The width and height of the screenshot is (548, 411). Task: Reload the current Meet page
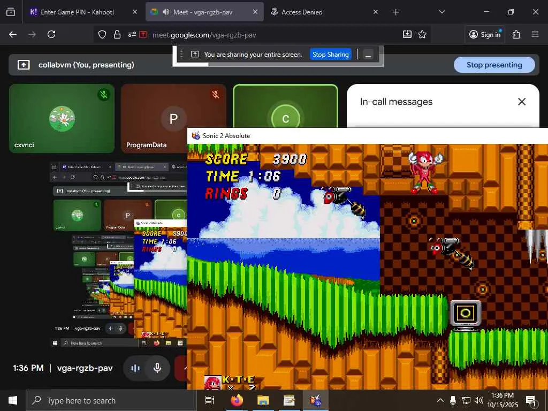click(x=51, y=34)
